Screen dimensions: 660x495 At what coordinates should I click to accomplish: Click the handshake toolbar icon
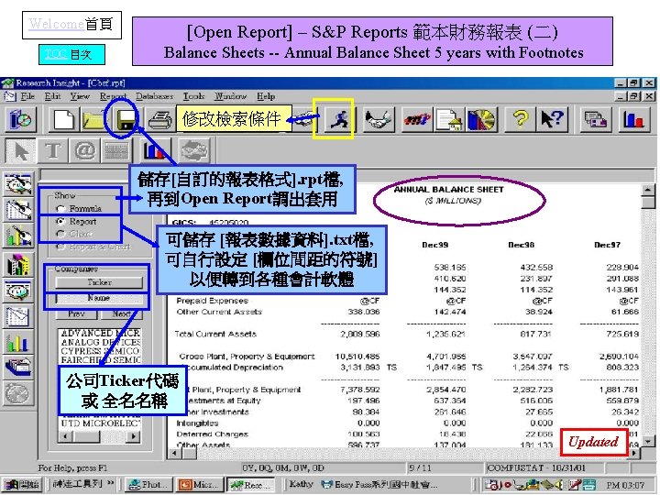[378, 119]
